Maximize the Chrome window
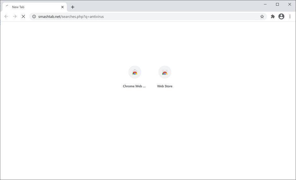Screen dimensions: 296x180 click(277, 4)
